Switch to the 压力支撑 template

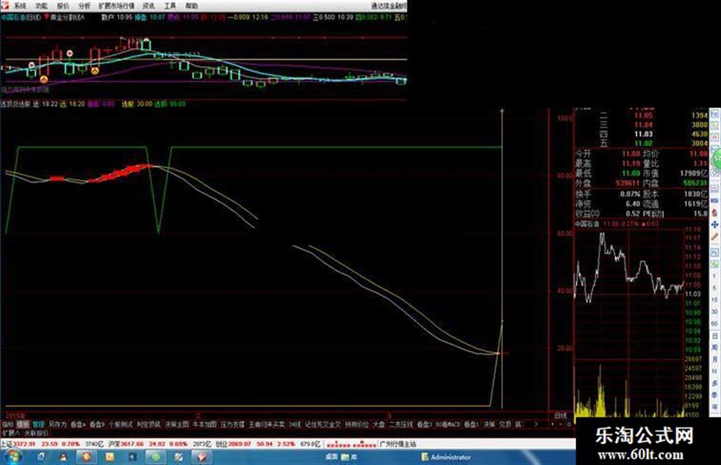click(x=233, y=424)
